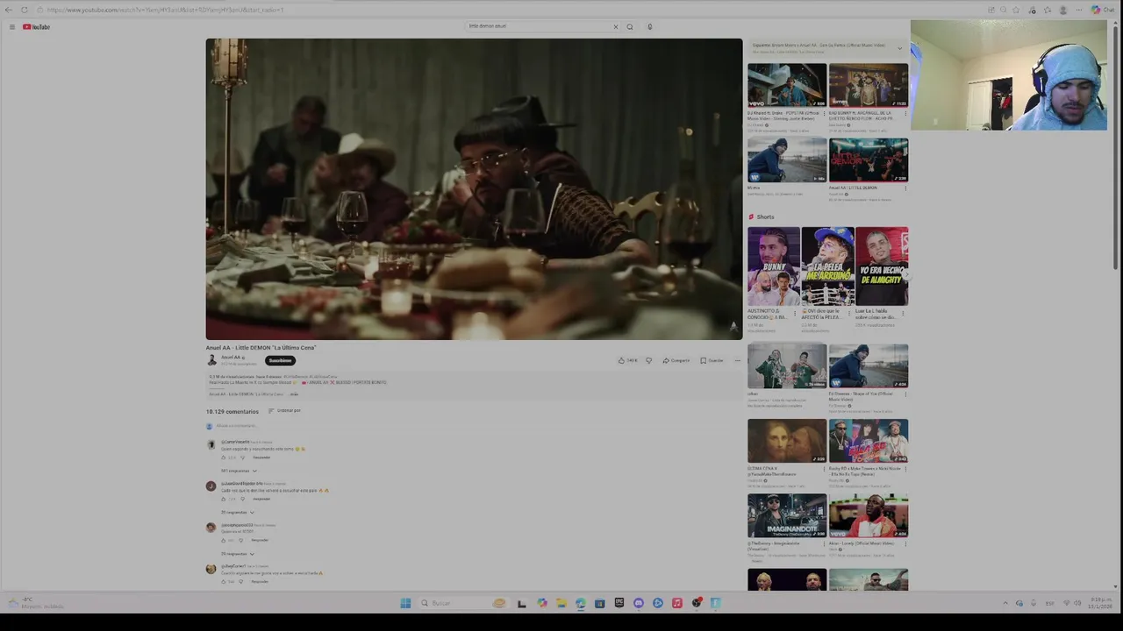The height and width of the screenshot is (631, 1123).
Task: Open Anuel AA channel avatar
Action: (x=211, y=360)
